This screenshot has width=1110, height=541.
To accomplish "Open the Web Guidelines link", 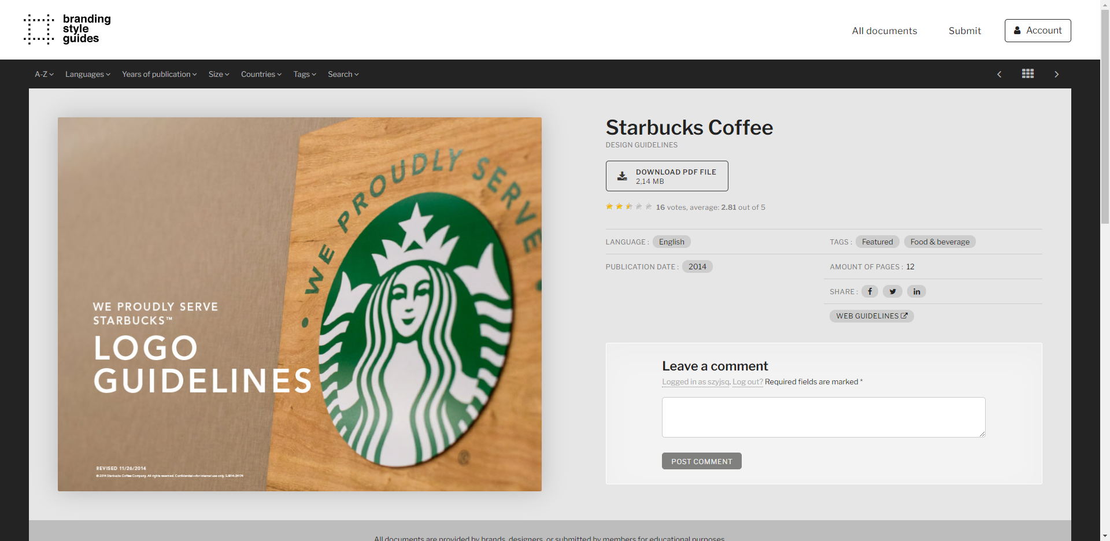I will pos(871,316).
